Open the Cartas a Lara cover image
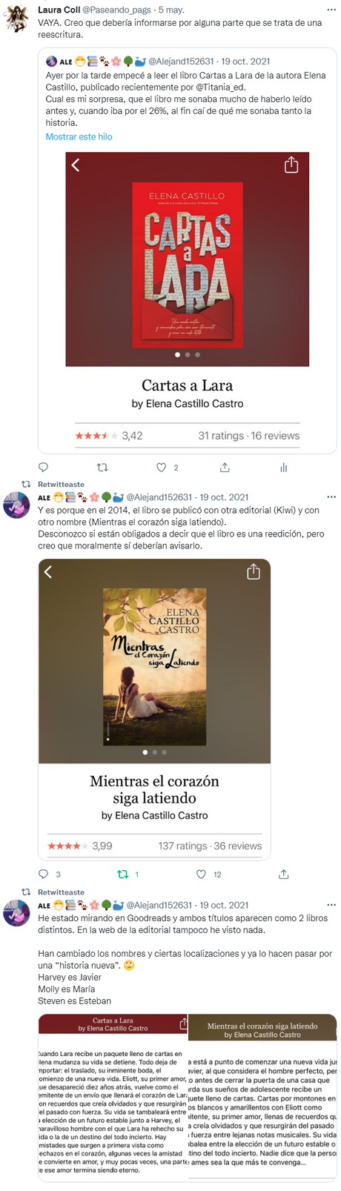The height and width of the screenshot is (1191, 341). (x=188, y=259)
